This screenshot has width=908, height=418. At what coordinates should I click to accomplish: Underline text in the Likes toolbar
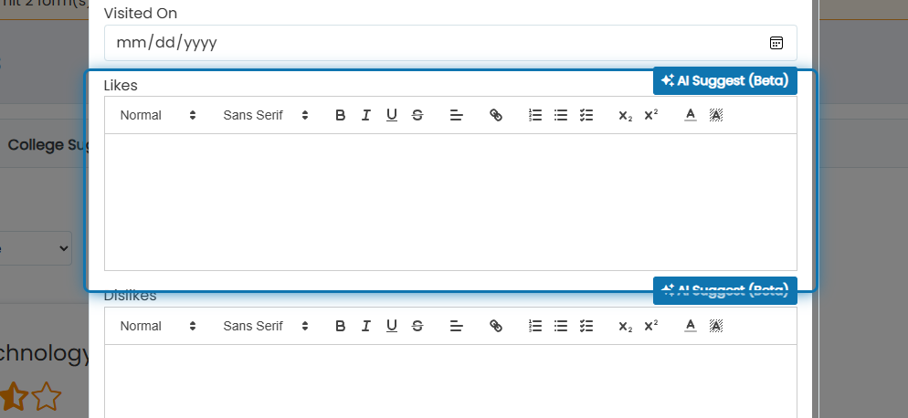[392, 115]
